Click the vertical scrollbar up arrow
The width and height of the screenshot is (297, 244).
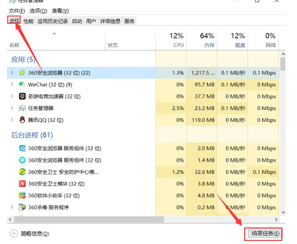tap(283, 54)
